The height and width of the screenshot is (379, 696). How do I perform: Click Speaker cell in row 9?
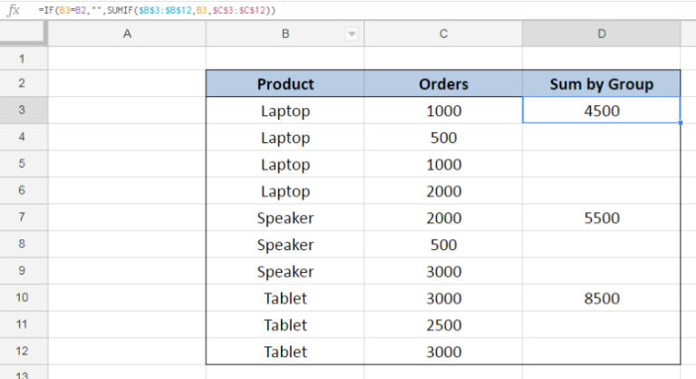[x=285, y=271]
